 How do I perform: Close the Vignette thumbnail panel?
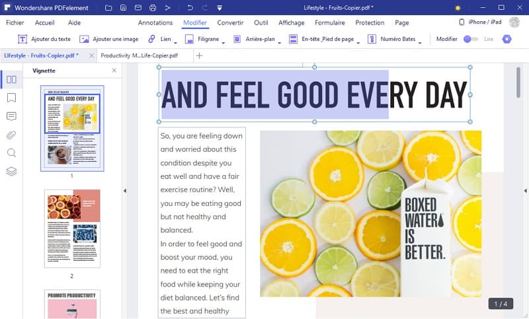114,71
